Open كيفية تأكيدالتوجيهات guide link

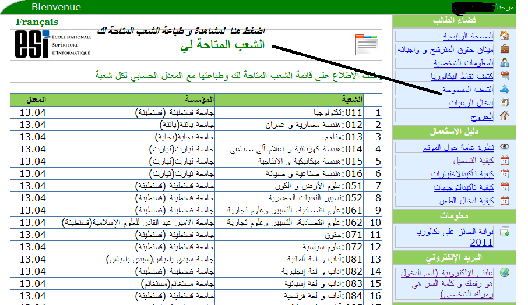464,187
